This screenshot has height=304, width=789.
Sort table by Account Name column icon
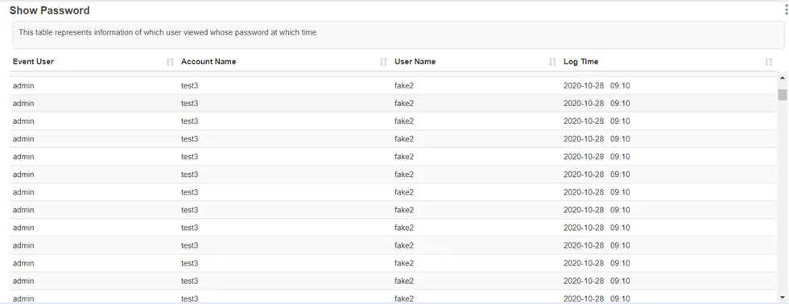coord(383,62)
